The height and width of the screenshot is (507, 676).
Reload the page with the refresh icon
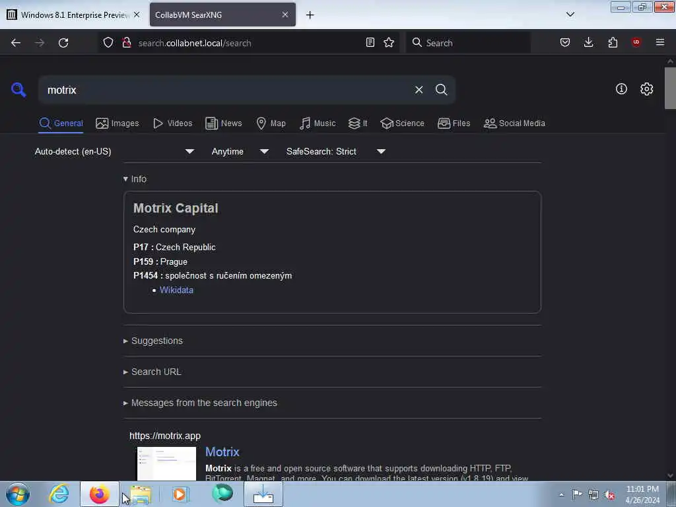pyautogui.click(x=63, y=43)
